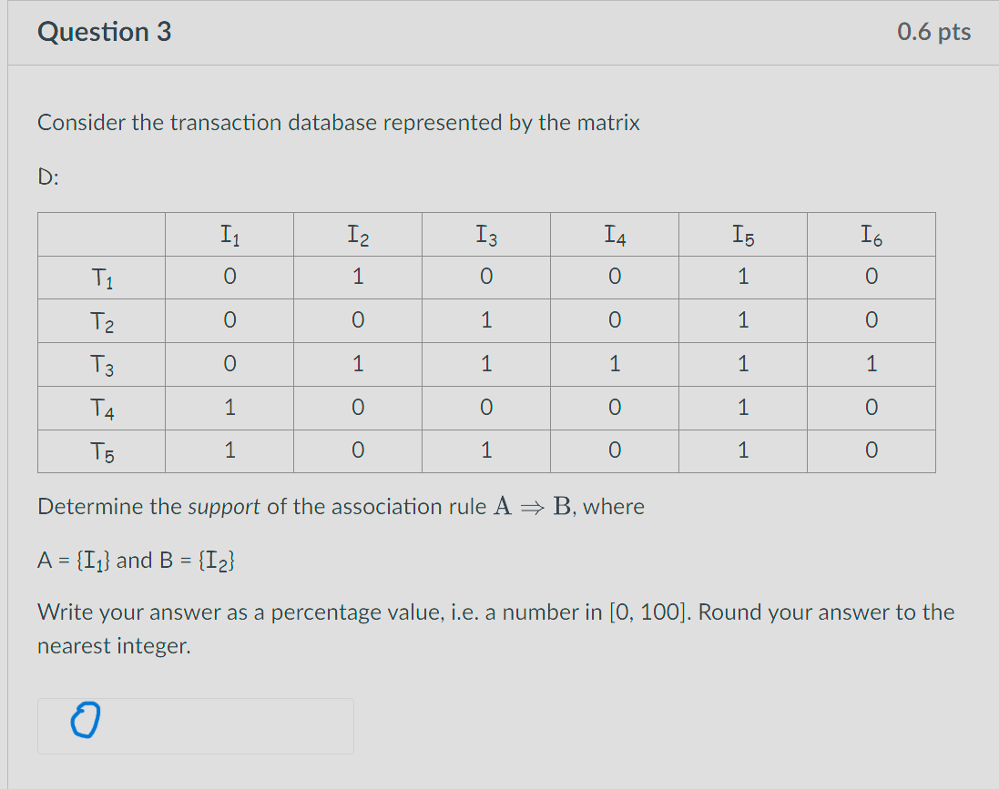
Task: Select the D: label above the table
Action: tap(46, 177)
